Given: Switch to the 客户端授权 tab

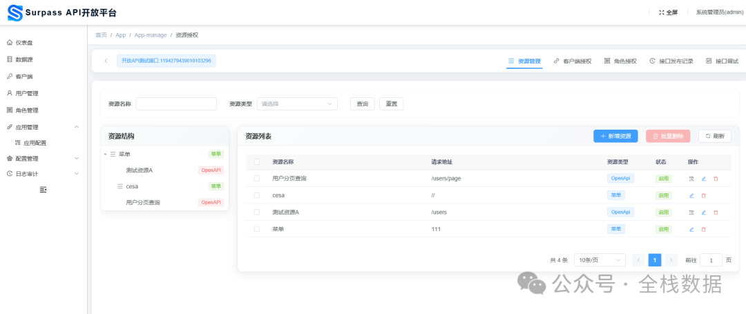Looking at the screenshot, I should [573, 61].
